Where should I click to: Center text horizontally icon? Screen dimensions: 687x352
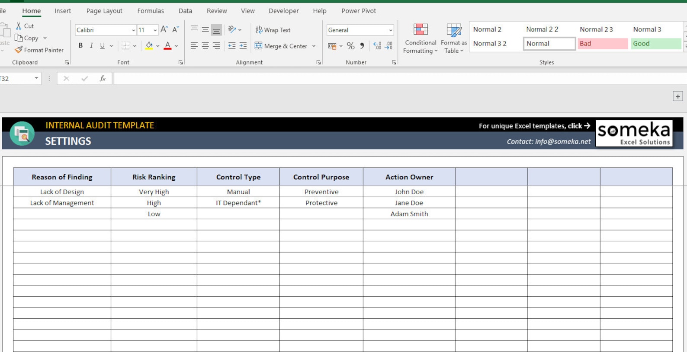point(205,45)
